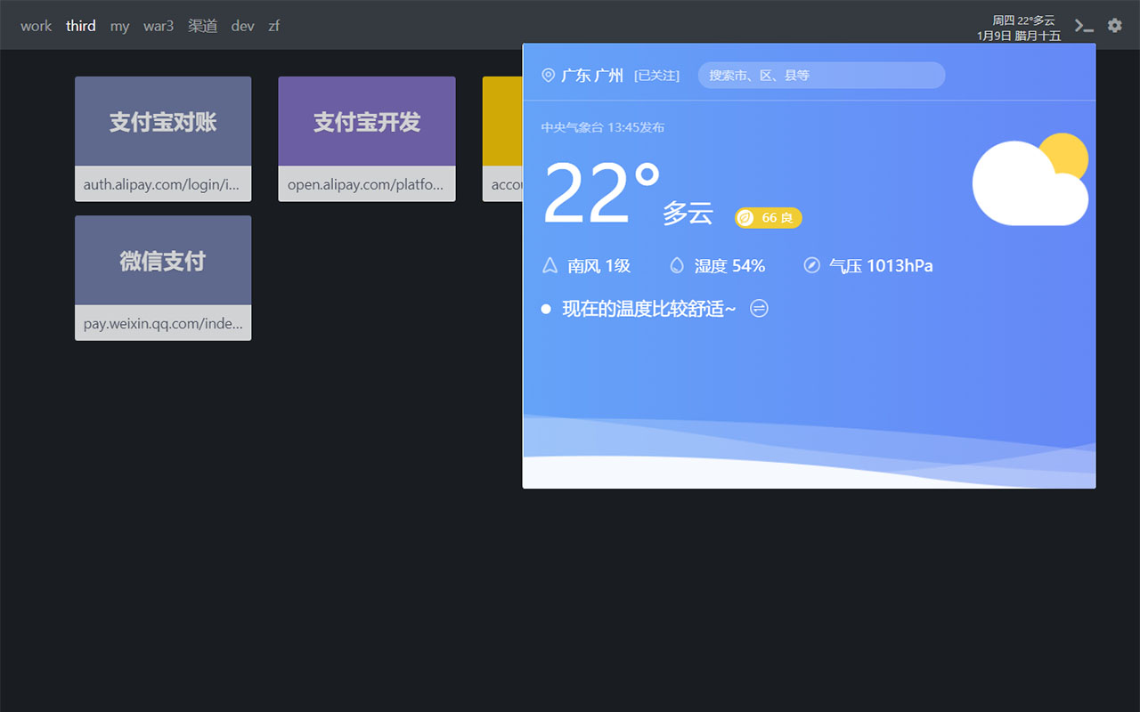Image resolution: width=1140 pixels, height=712 pixels.
Task: Click the swap icon after the comfort tip
Action: pos(759,309)
